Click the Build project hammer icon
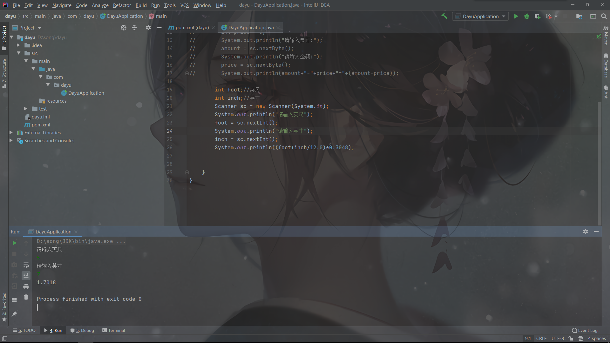 pyautogui.click(x=444, y=16)
